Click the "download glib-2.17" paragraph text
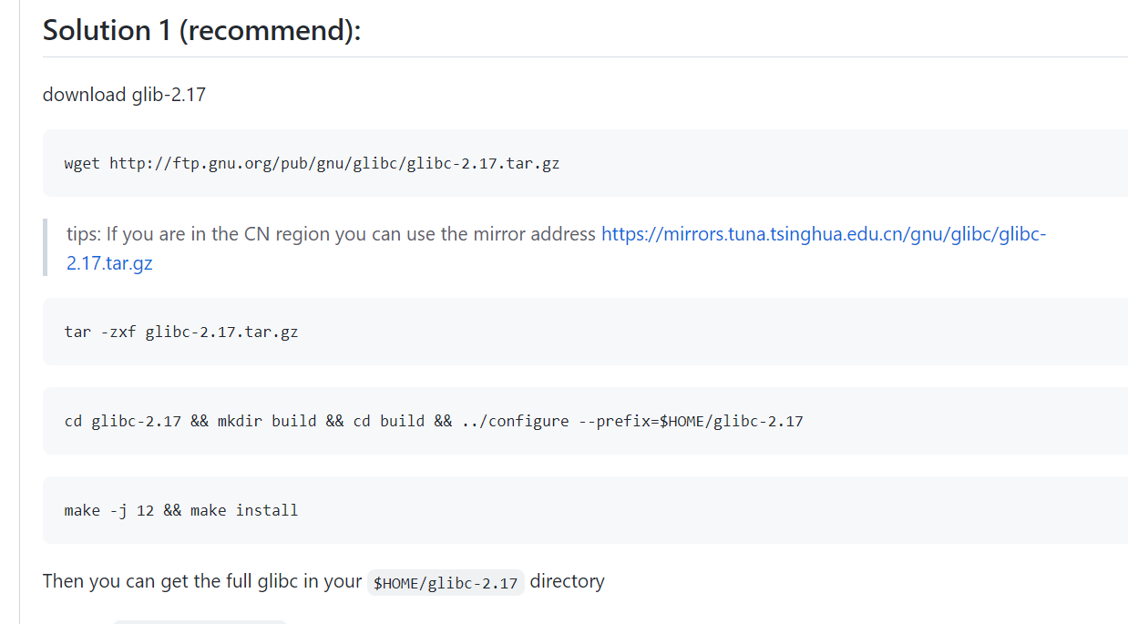This screenshot has height=624, width=1128. click(x=124, y=94)
